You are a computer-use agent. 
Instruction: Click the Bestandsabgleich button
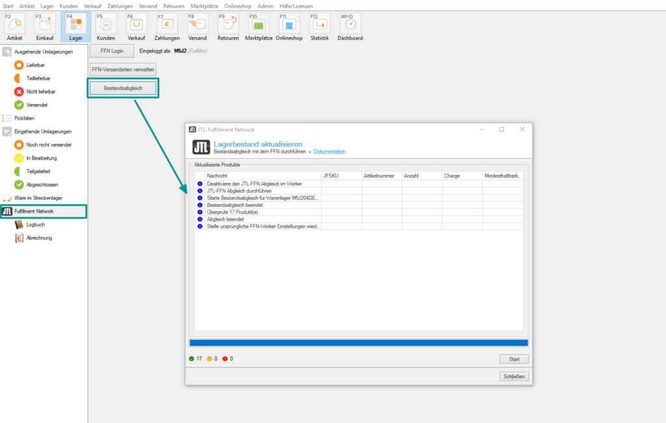[x=123, y=89]
